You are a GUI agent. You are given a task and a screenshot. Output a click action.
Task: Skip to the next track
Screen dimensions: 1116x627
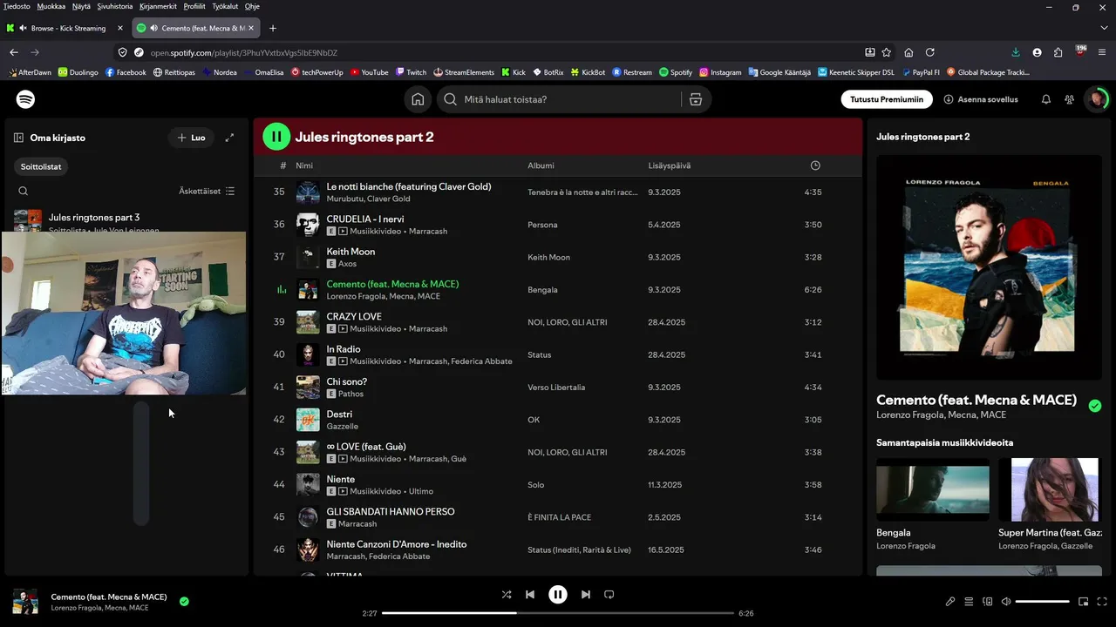click(x=586, y=595)
